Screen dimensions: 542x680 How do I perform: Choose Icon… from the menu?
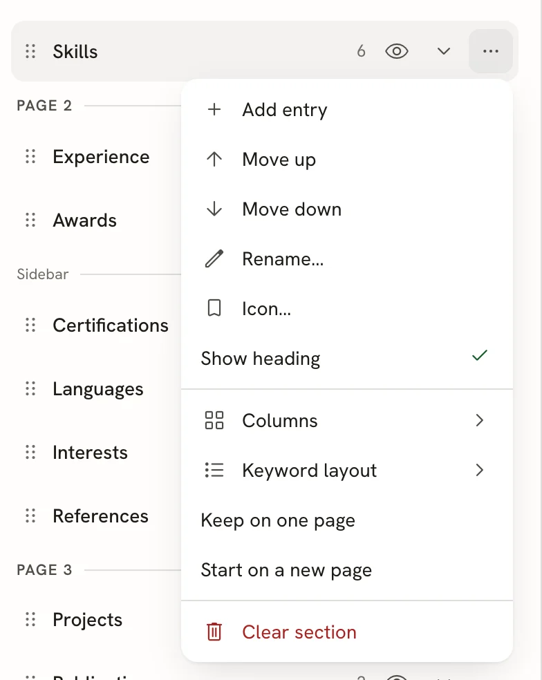[x=347, y=309]
